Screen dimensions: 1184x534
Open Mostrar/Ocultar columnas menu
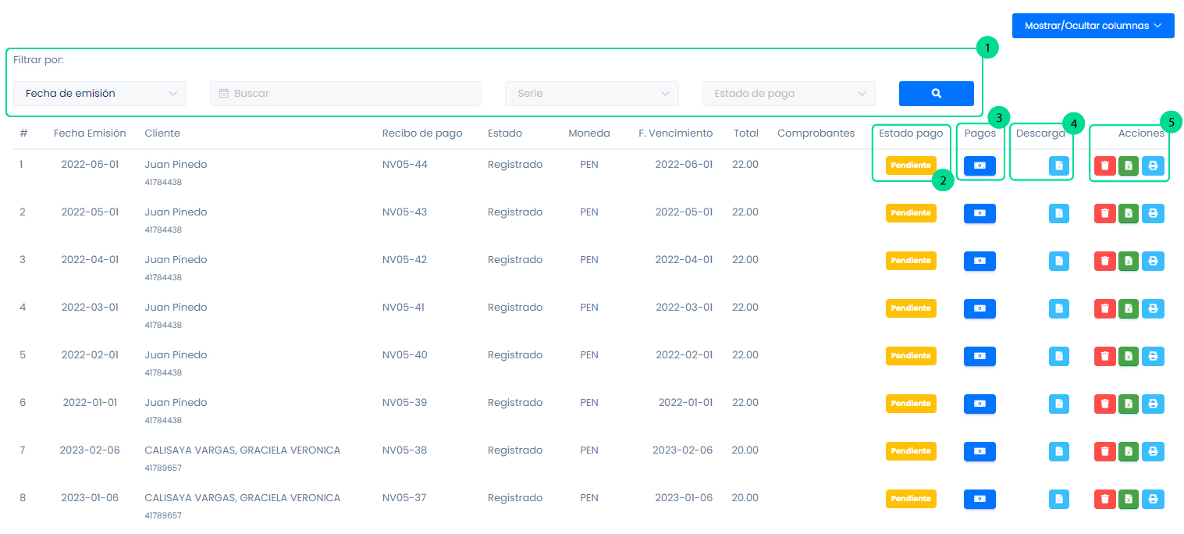click(1093, 26)
